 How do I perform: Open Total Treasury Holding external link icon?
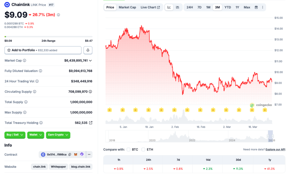click(x=90, y=123)
